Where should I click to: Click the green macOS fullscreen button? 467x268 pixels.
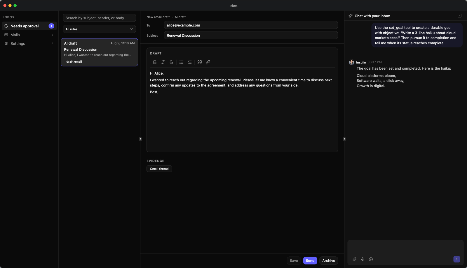pos(15,6)
